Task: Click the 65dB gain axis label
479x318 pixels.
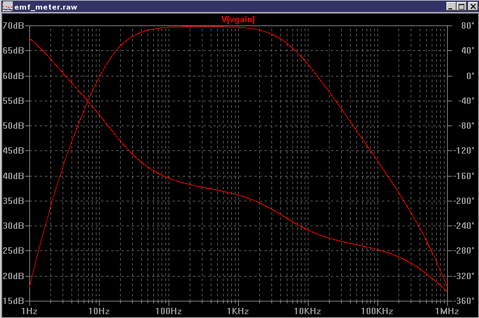Action: click(13, 50)
